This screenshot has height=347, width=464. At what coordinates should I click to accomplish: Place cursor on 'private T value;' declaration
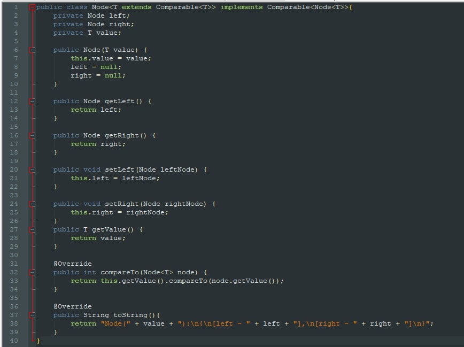[x=87, y=33]
